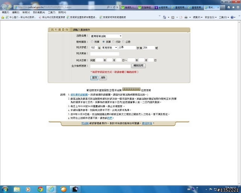Screen dimensions: 241x193
Task: Open the 工具(T) menu
Action: point(52,12)
